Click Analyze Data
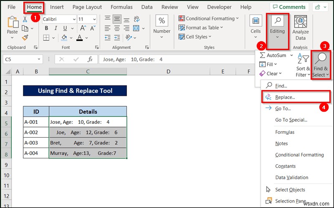Image resolution: width=334 pixels, height=208 pixels. point(300,28)
